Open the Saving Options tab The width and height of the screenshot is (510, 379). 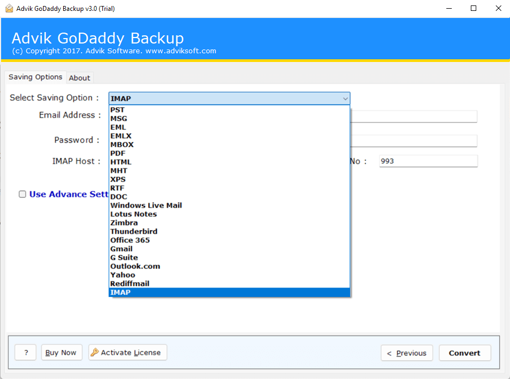tap(35, 77)
